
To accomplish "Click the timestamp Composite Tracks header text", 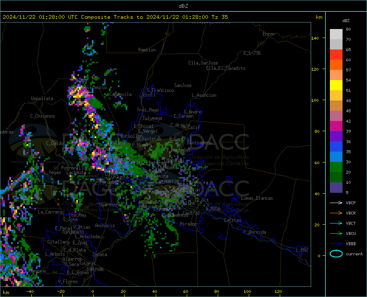I will (115, 17).
